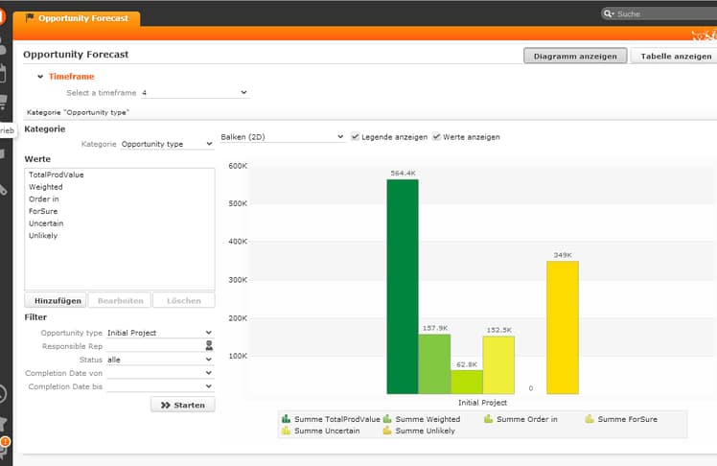Open the Select a timeframe dropdown

click(x=195, y=93)
